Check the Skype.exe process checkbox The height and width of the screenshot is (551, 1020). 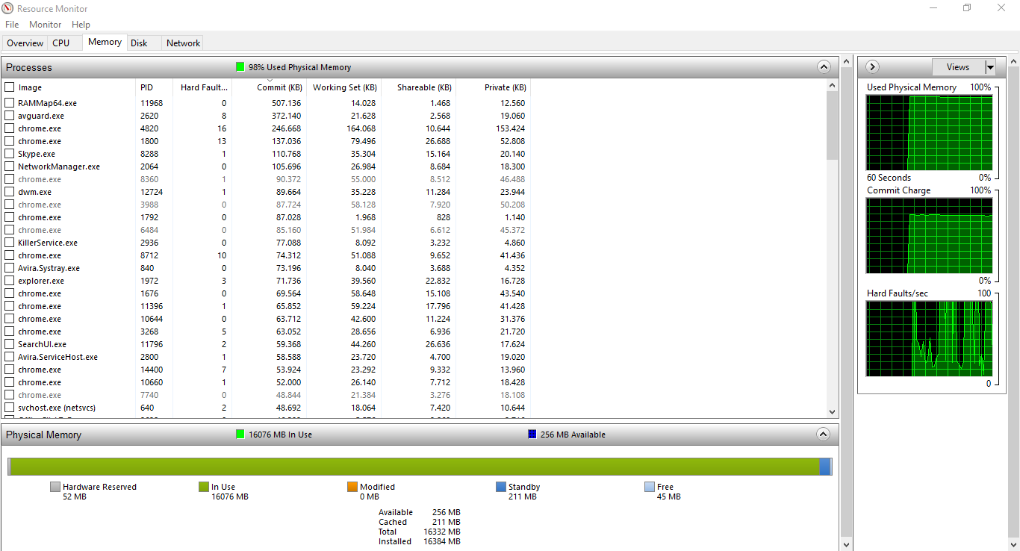(x=10, y=153)
